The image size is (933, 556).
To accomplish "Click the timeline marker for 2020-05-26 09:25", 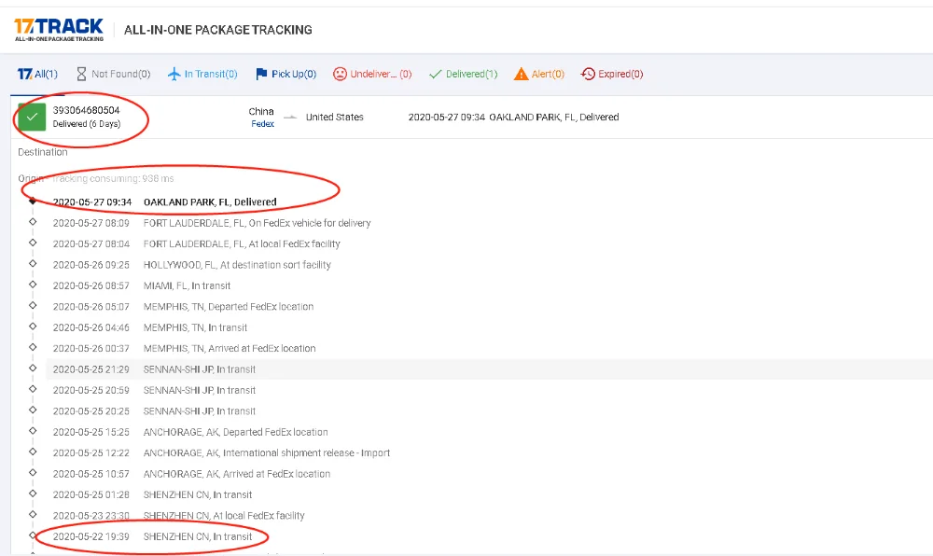I will (33, 263).
